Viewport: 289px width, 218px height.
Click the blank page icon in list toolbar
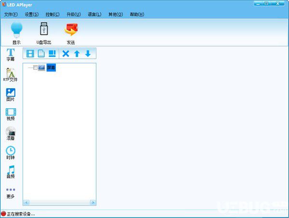(41, 54)
